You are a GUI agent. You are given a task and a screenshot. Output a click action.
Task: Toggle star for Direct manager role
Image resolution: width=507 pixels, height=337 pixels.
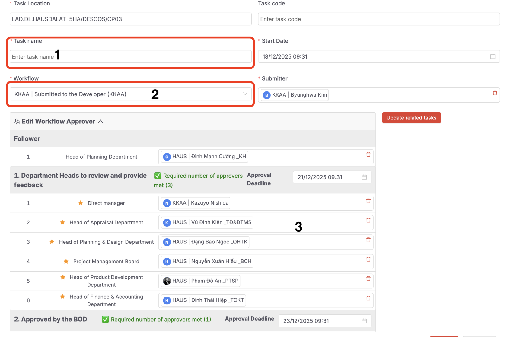[x=81, y=203]
